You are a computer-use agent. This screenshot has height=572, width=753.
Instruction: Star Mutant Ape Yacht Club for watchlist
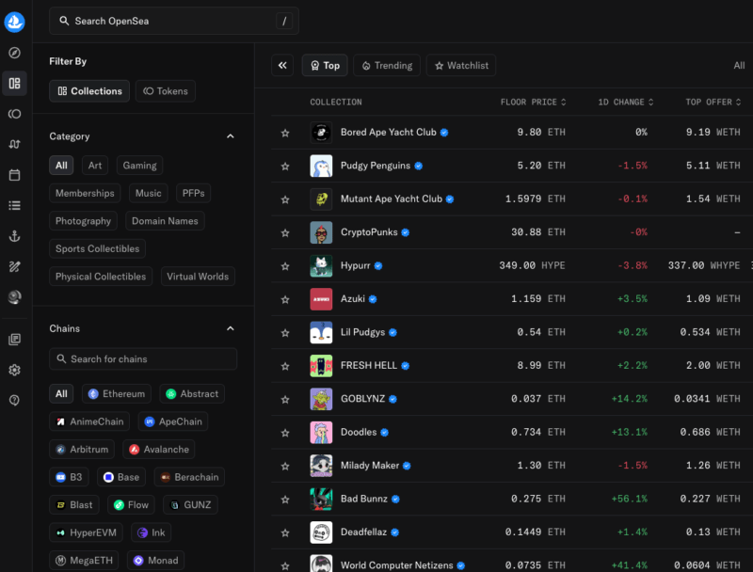[285, 199]
